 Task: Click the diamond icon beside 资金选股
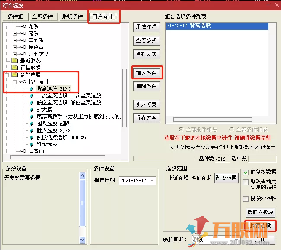pyautogui.click(x=32, y=144)
